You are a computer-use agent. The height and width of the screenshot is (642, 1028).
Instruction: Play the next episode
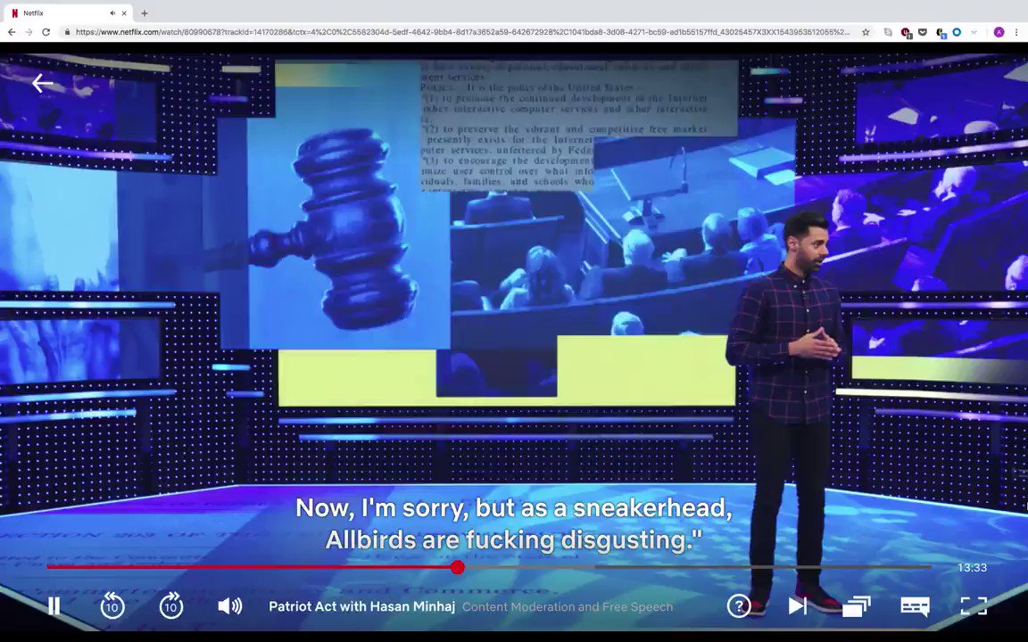[797, 606]
